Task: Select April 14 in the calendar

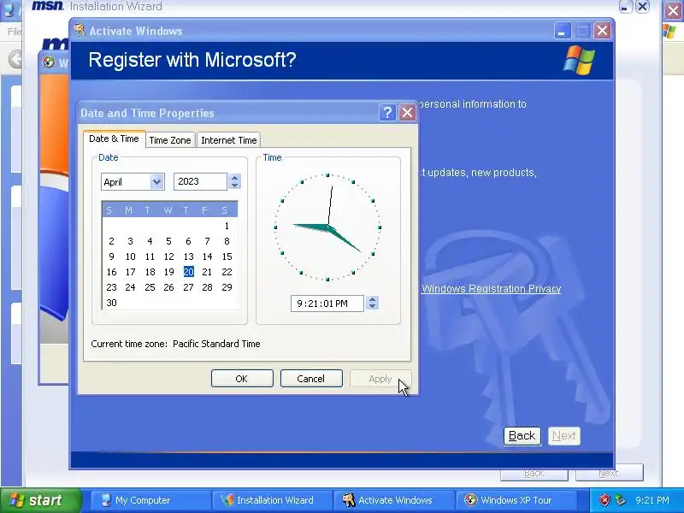Action: [207, 256]
